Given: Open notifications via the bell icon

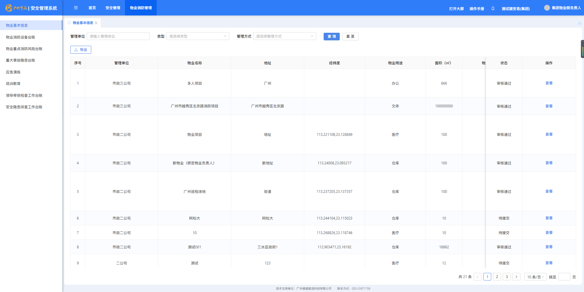Looking at the screenshot, I should coord(493,8).
